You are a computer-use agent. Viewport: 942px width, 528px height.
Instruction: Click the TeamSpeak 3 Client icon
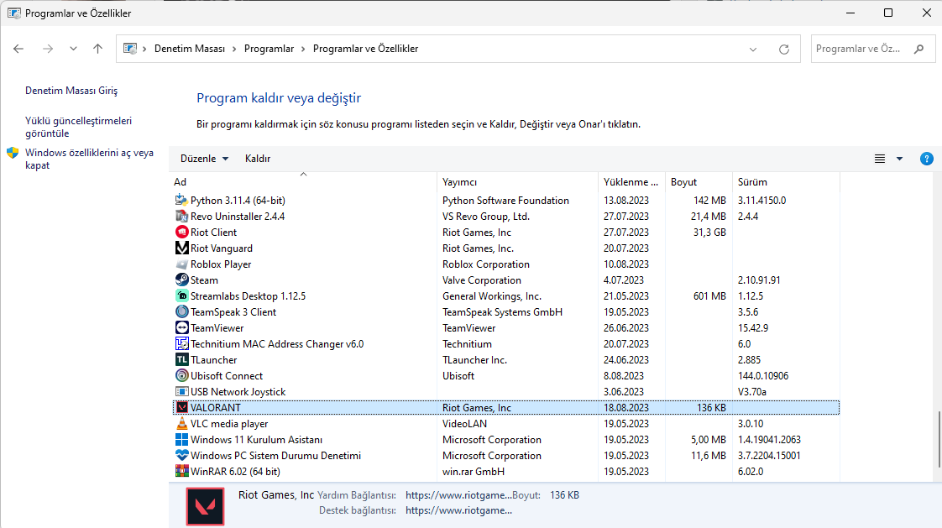[x=181, y=311]
